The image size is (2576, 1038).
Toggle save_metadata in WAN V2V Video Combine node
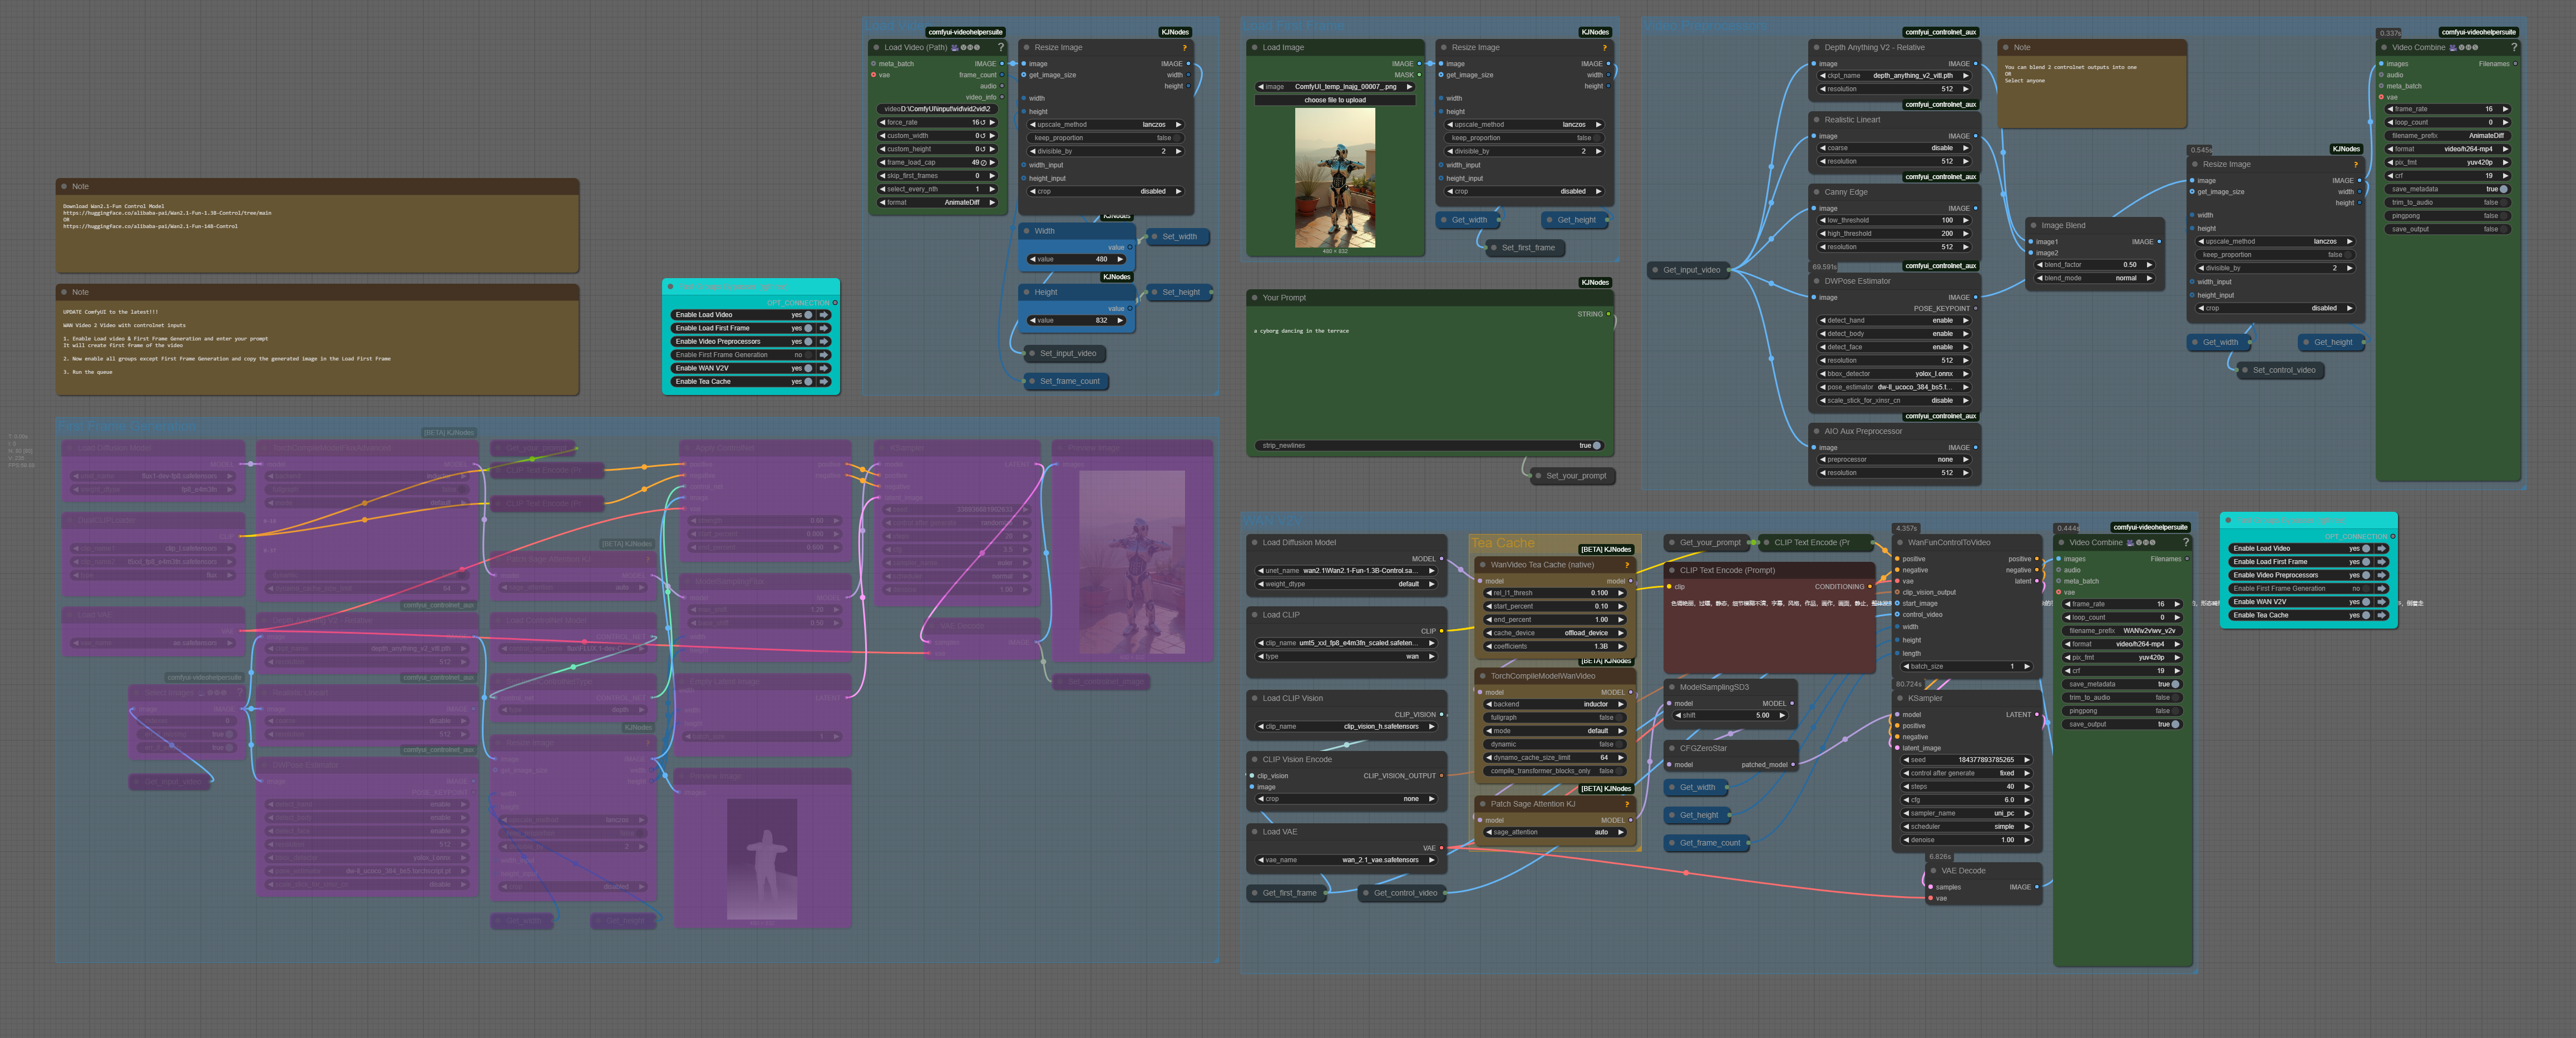click(x=2175, y=684)
